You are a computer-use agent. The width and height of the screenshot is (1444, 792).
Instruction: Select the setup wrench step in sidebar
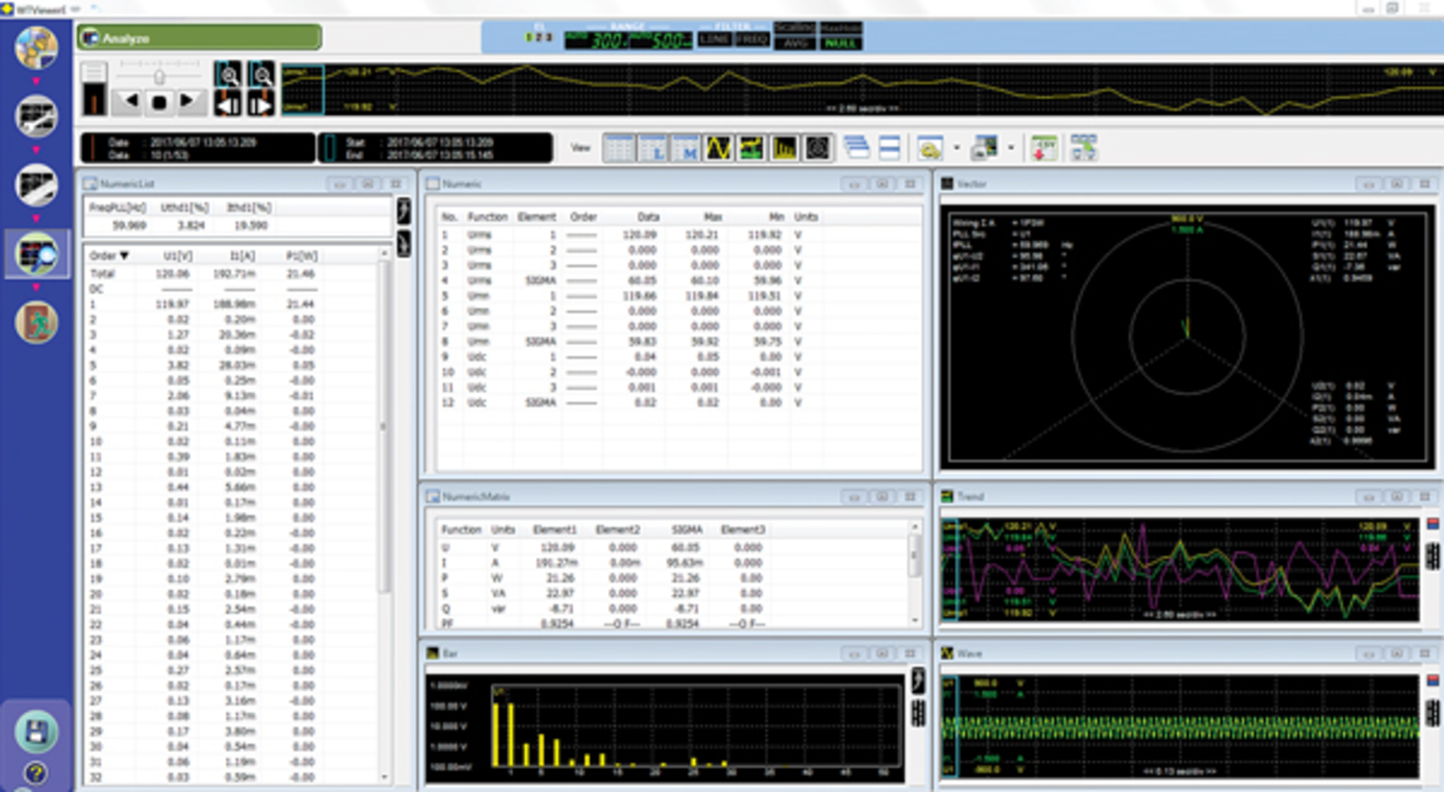[36, 116]
